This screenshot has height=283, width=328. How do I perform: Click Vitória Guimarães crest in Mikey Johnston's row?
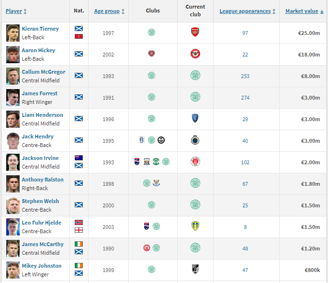pos(195,270)
